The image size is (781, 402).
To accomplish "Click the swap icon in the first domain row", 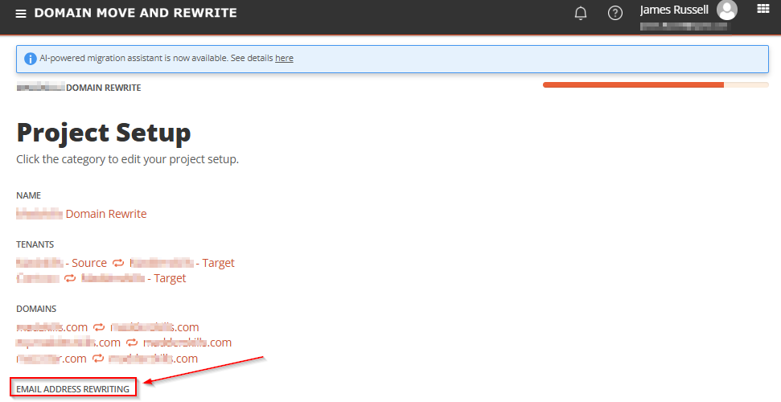I will (99, 327).
